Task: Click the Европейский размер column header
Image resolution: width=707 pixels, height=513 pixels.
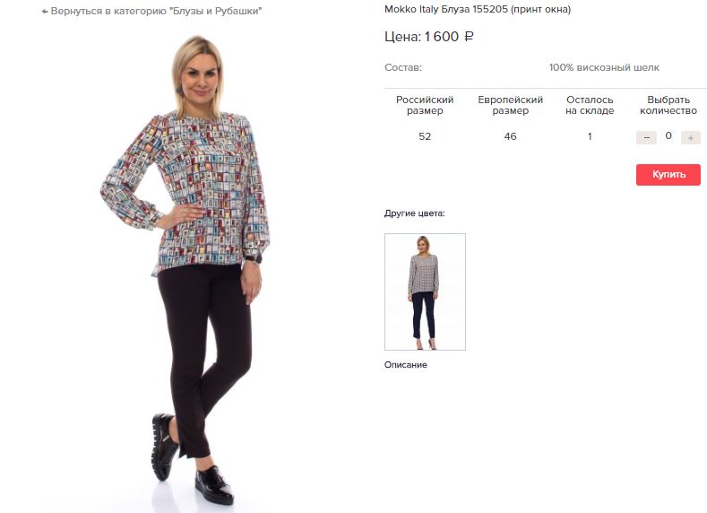Action: click(x=510, y=105)
